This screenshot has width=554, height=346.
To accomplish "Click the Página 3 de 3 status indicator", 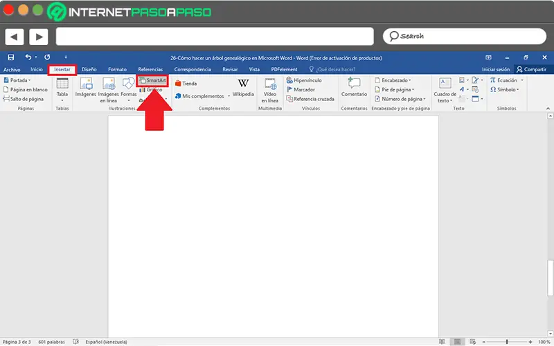I will coord(17,342).
